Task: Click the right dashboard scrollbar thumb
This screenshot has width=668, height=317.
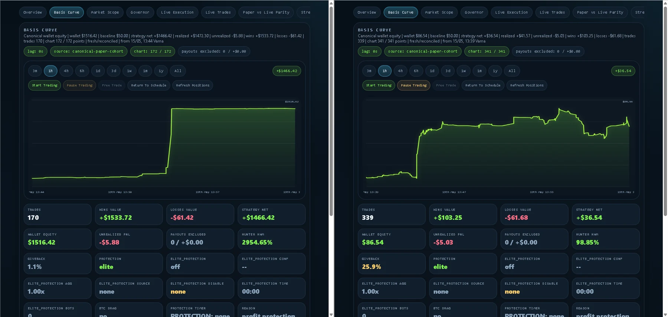Action: (x=665, y=111)
